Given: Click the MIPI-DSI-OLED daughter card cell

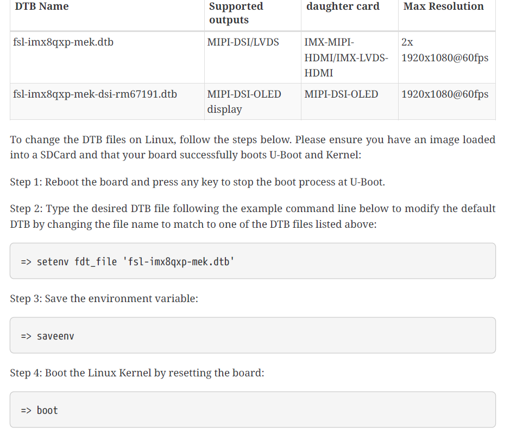Looking at the screenshot, I should [341, 94].
